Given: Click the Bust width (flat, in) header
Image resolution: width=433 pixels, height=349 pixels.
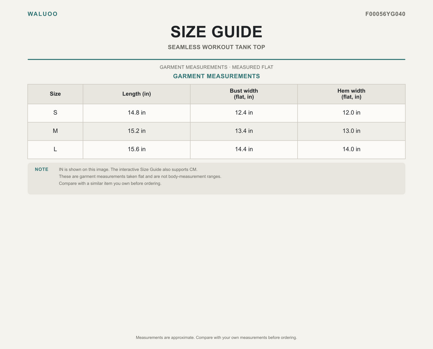Looking at the screenshot, I should pyautogui.click(x=244, y=94).
